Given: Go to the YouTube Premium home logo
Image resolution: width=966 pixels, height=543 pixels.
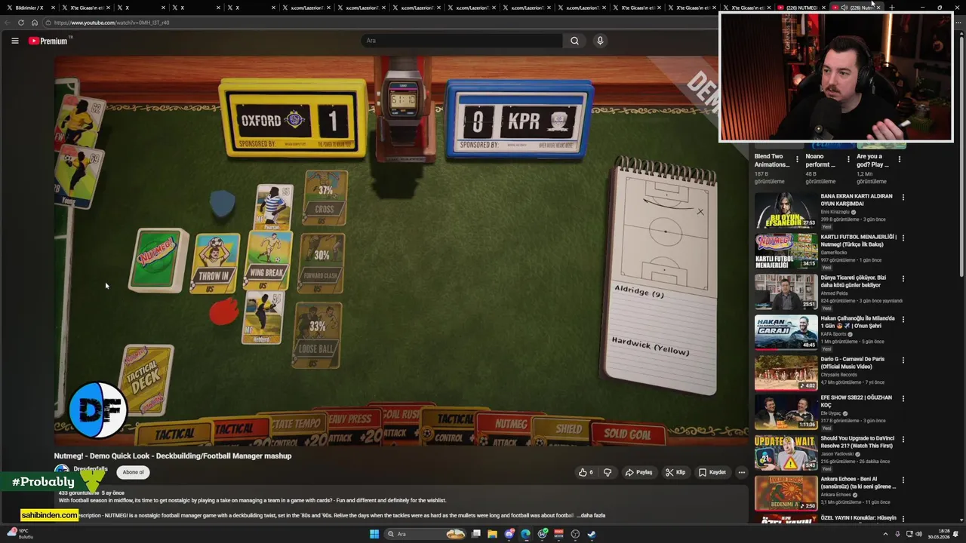Looking at the screenshot, I should click(50, 41).
